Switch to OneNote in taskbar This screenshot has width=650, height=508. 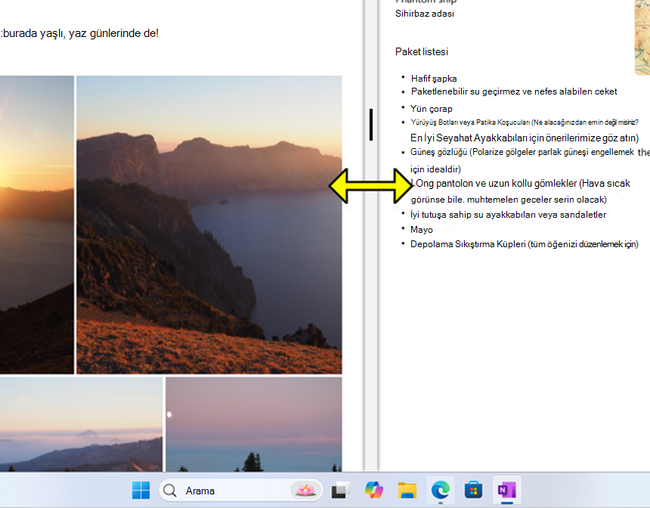tap(506, 491)
